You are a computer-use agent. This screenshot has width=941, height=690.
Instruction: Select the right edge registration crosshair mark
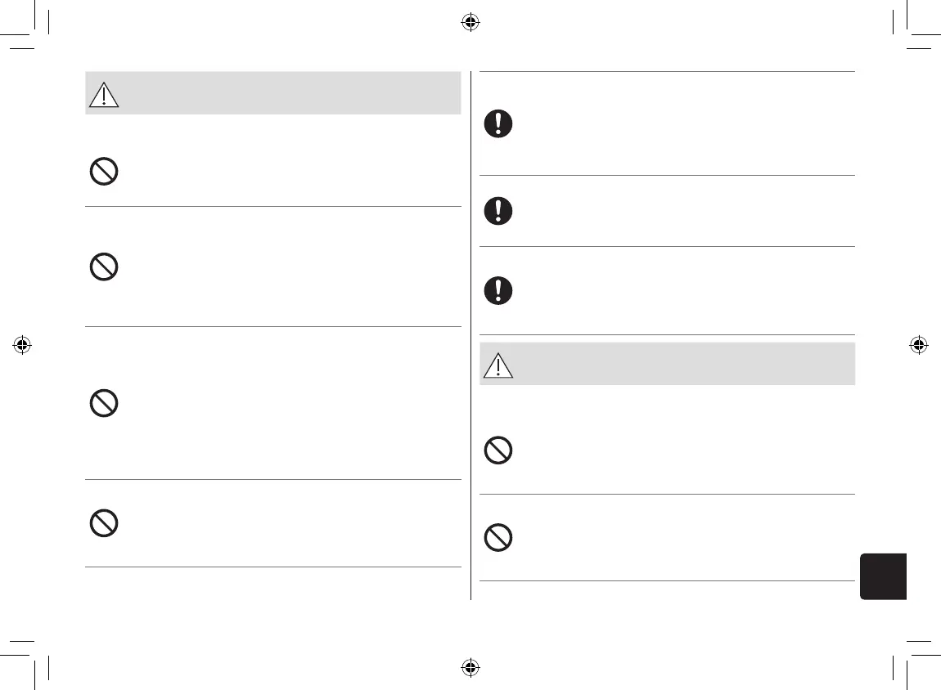[x=918, y=345]
